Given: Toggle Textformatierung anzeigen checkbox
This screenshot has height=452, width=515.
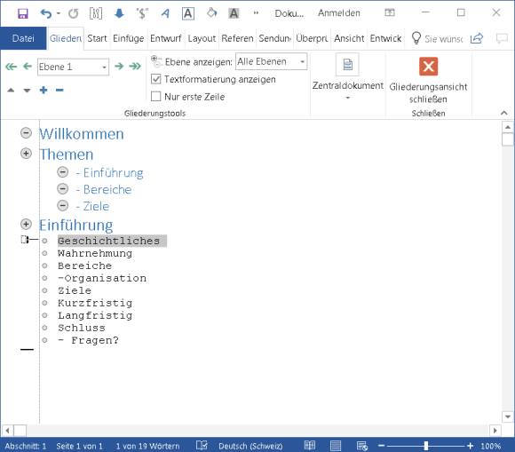Looking at the screenshot, I should pos(155,79).
